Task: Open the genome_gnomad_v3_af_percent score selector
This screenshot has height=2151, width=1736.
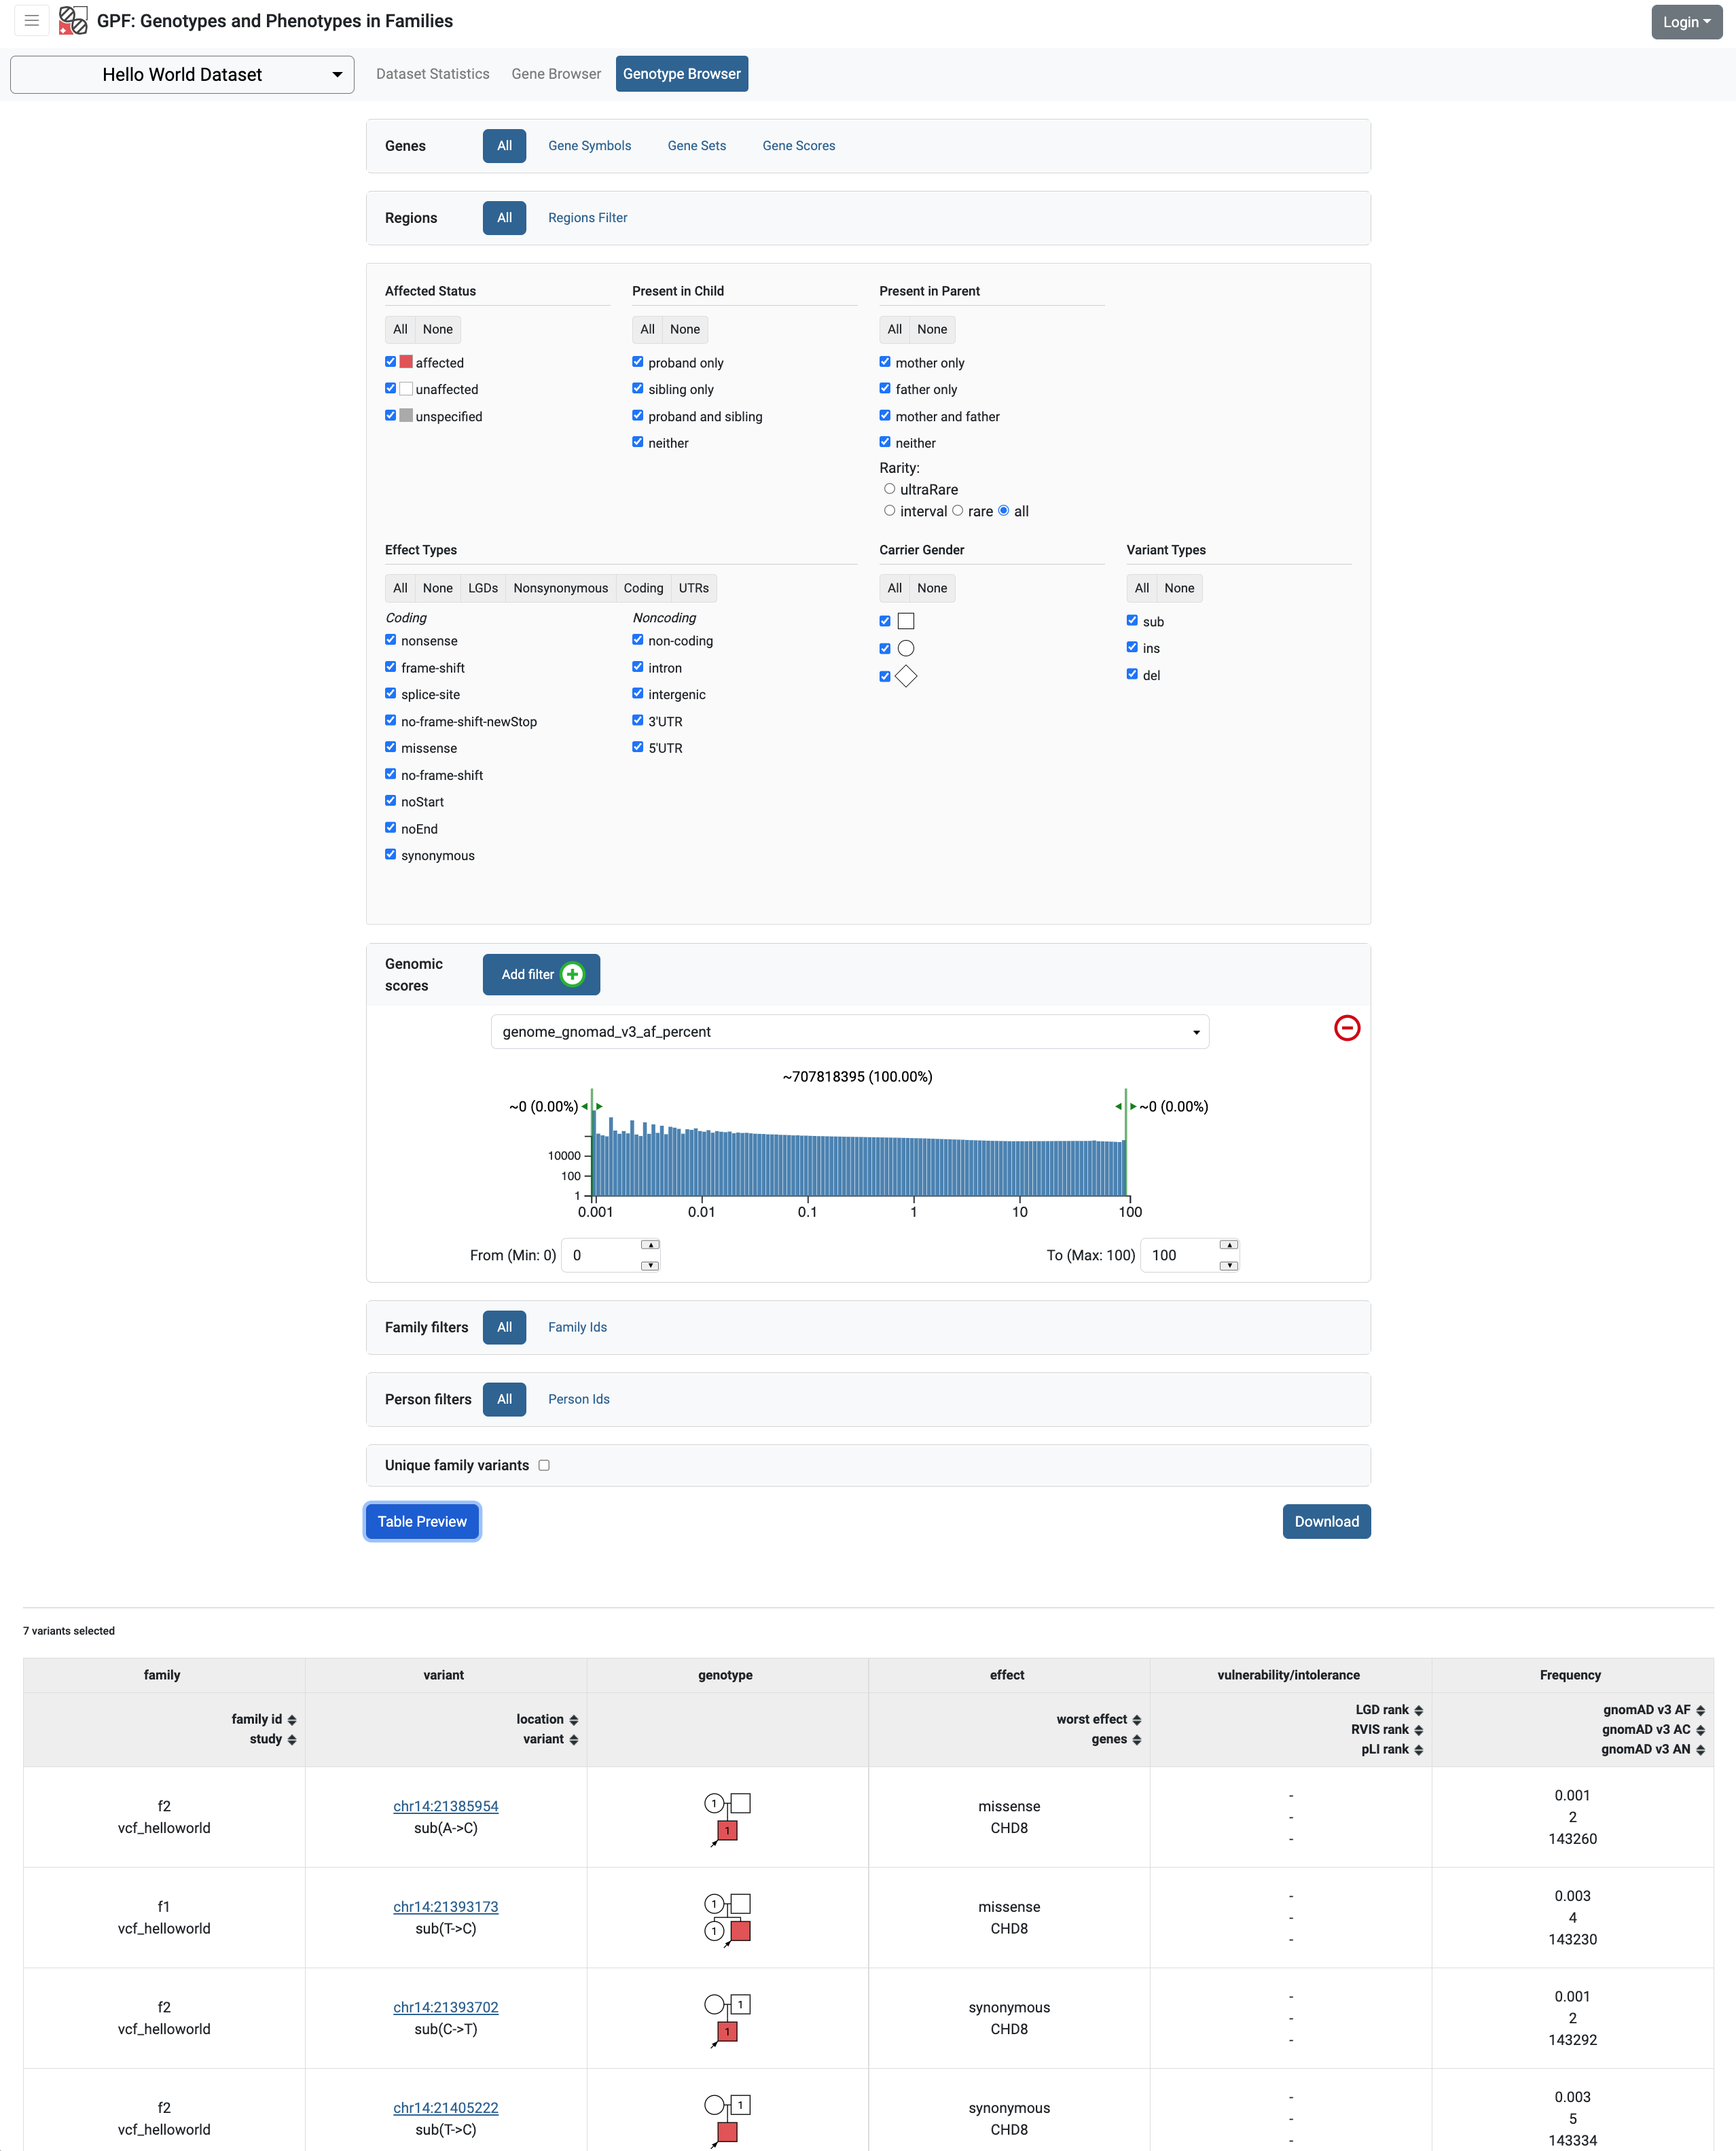Action: tap(850, 1031)
